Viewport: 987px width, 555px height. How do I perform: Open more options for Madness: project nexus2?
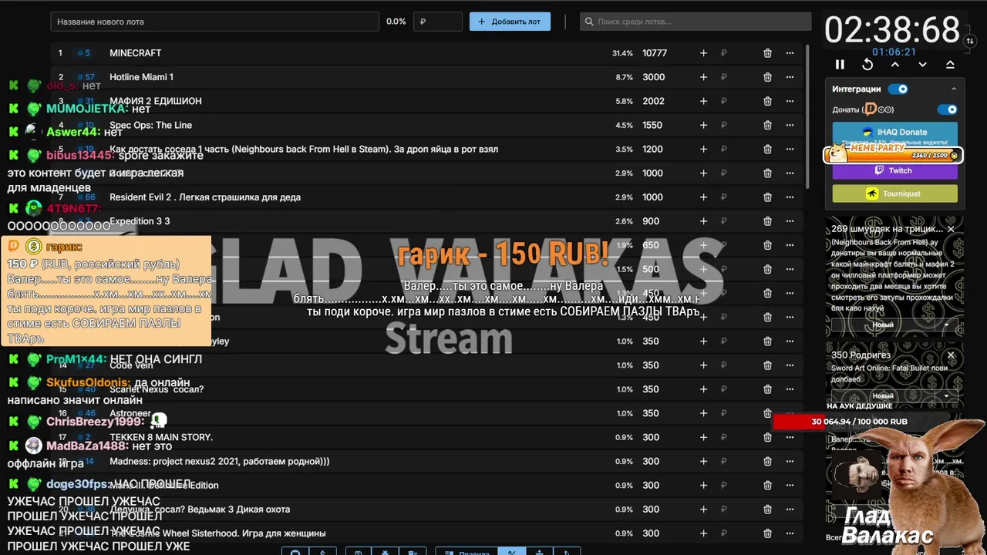coord(790,461)
